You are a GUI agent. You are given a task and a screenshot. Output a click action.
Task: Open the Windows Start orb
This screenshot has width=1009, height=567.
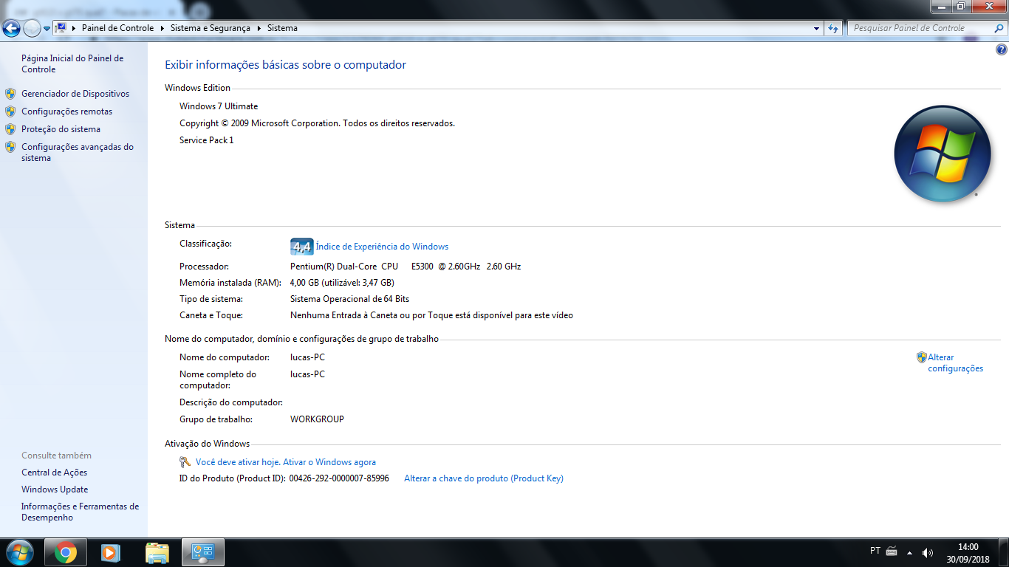pyautogui.click(x=18, y=552)
